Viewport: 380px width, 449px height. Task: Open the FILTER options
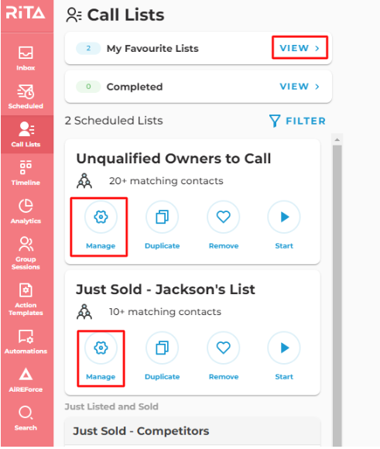coord(297,121)
